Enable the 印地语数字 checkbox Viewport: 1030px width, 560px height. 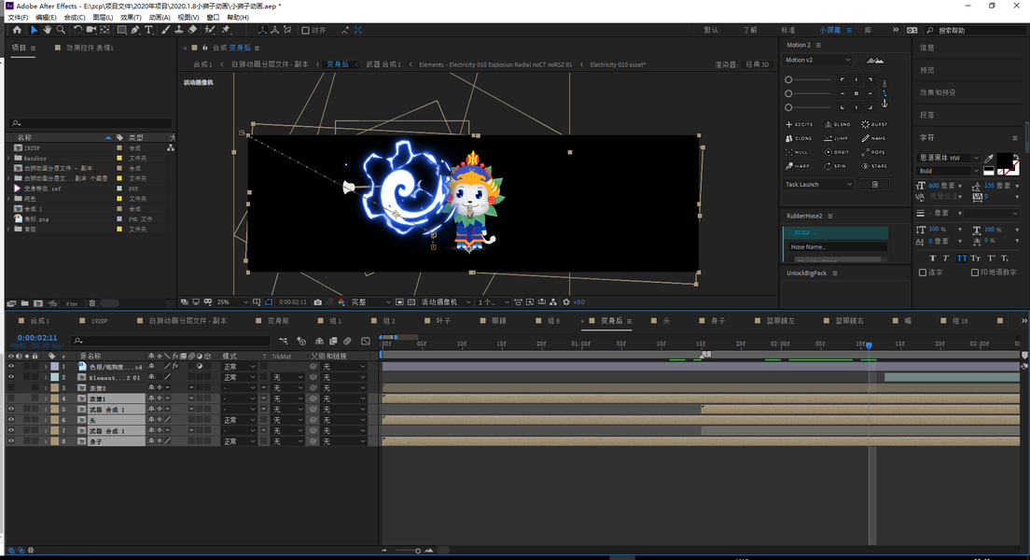tap(975, 273)
